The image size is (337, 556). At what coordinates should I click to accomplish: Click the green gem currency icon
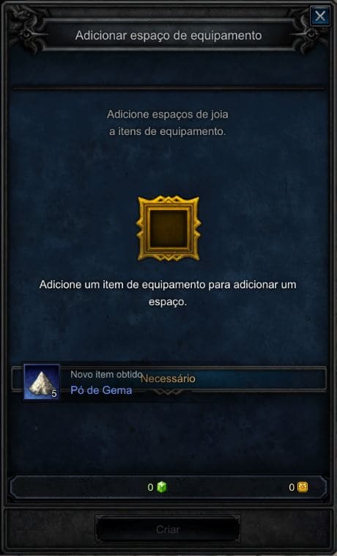point(162,487)
